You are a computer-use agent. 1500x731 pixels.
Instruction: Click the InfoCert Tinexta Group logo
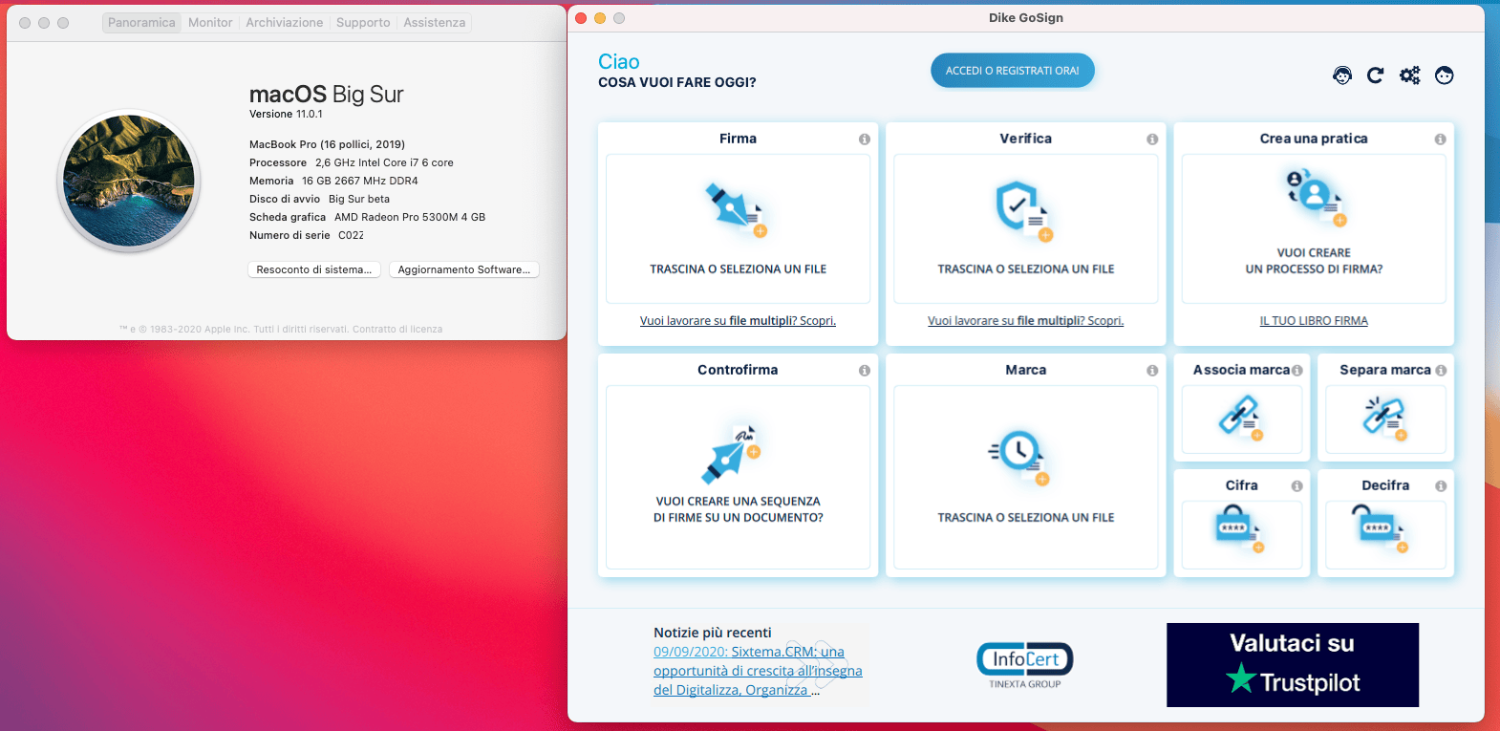[x=1024, y=665]
